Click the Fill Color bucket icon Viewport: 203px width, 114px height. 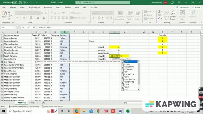pos(38,18)
